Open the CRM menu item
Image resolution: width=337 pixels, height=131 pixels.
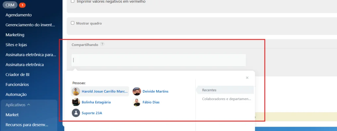tap(10, 5)
